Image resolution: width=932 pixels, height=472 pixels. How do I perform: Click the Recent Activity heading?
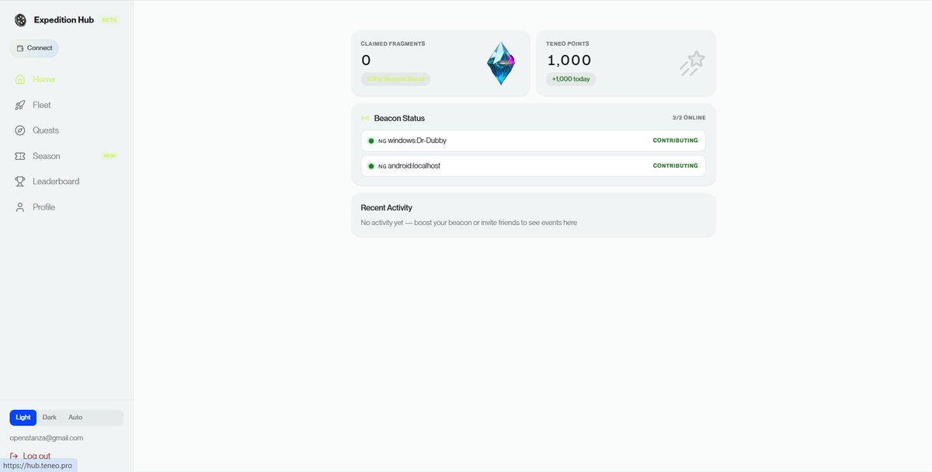(387, 208)
